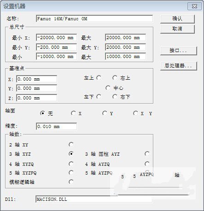Image resolution: width=204 pixels, height=211 pixels.
Task: Select the 右下 reference point radio
Action: 115,97
